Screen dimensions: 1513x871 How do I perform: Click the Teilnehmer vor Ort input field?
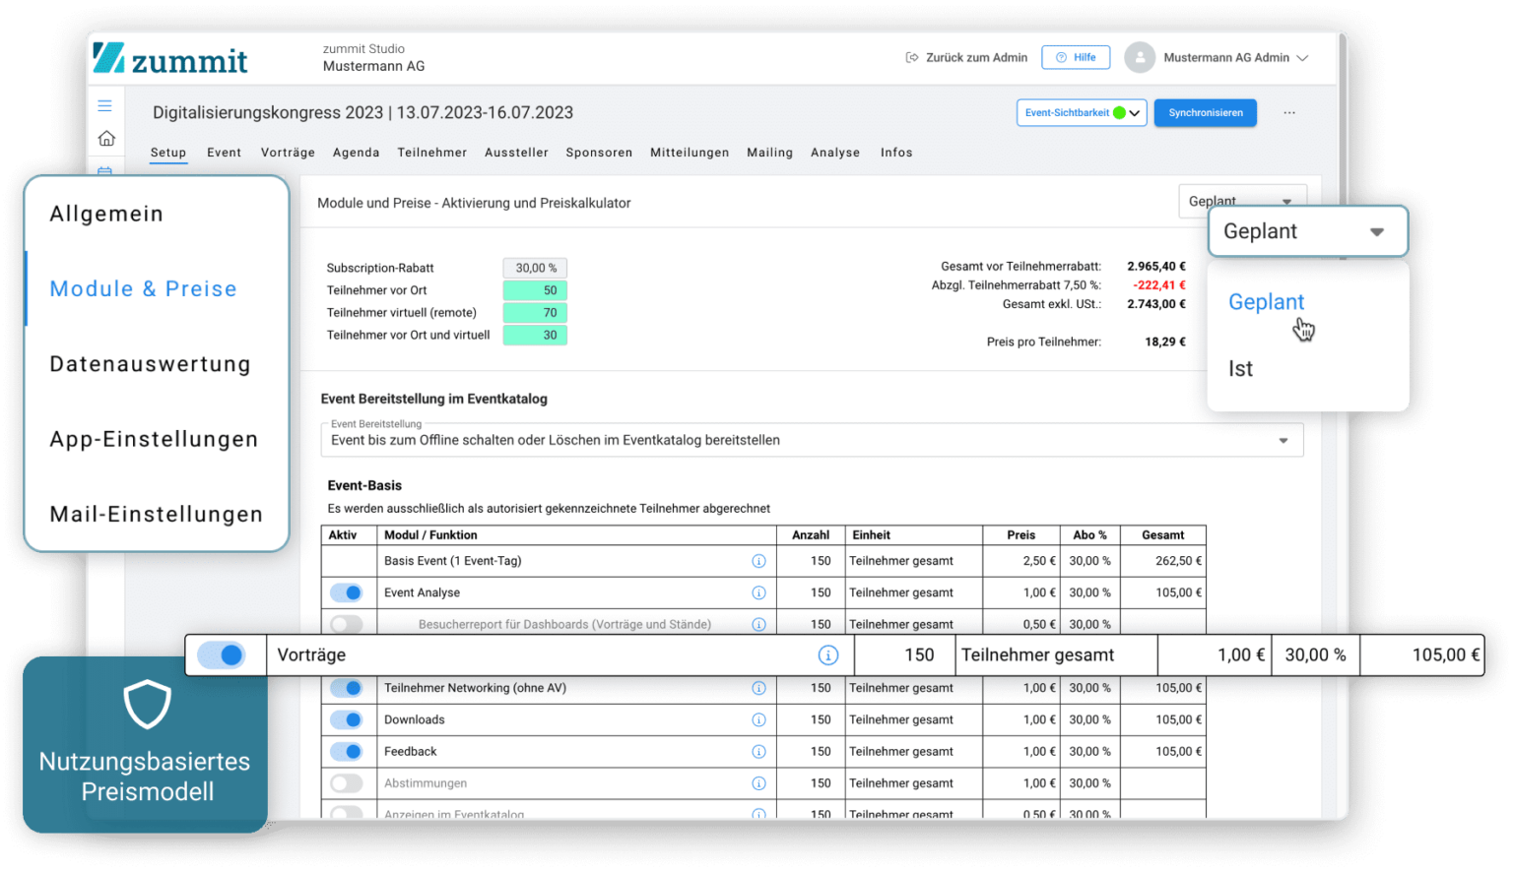coord(535,290)
